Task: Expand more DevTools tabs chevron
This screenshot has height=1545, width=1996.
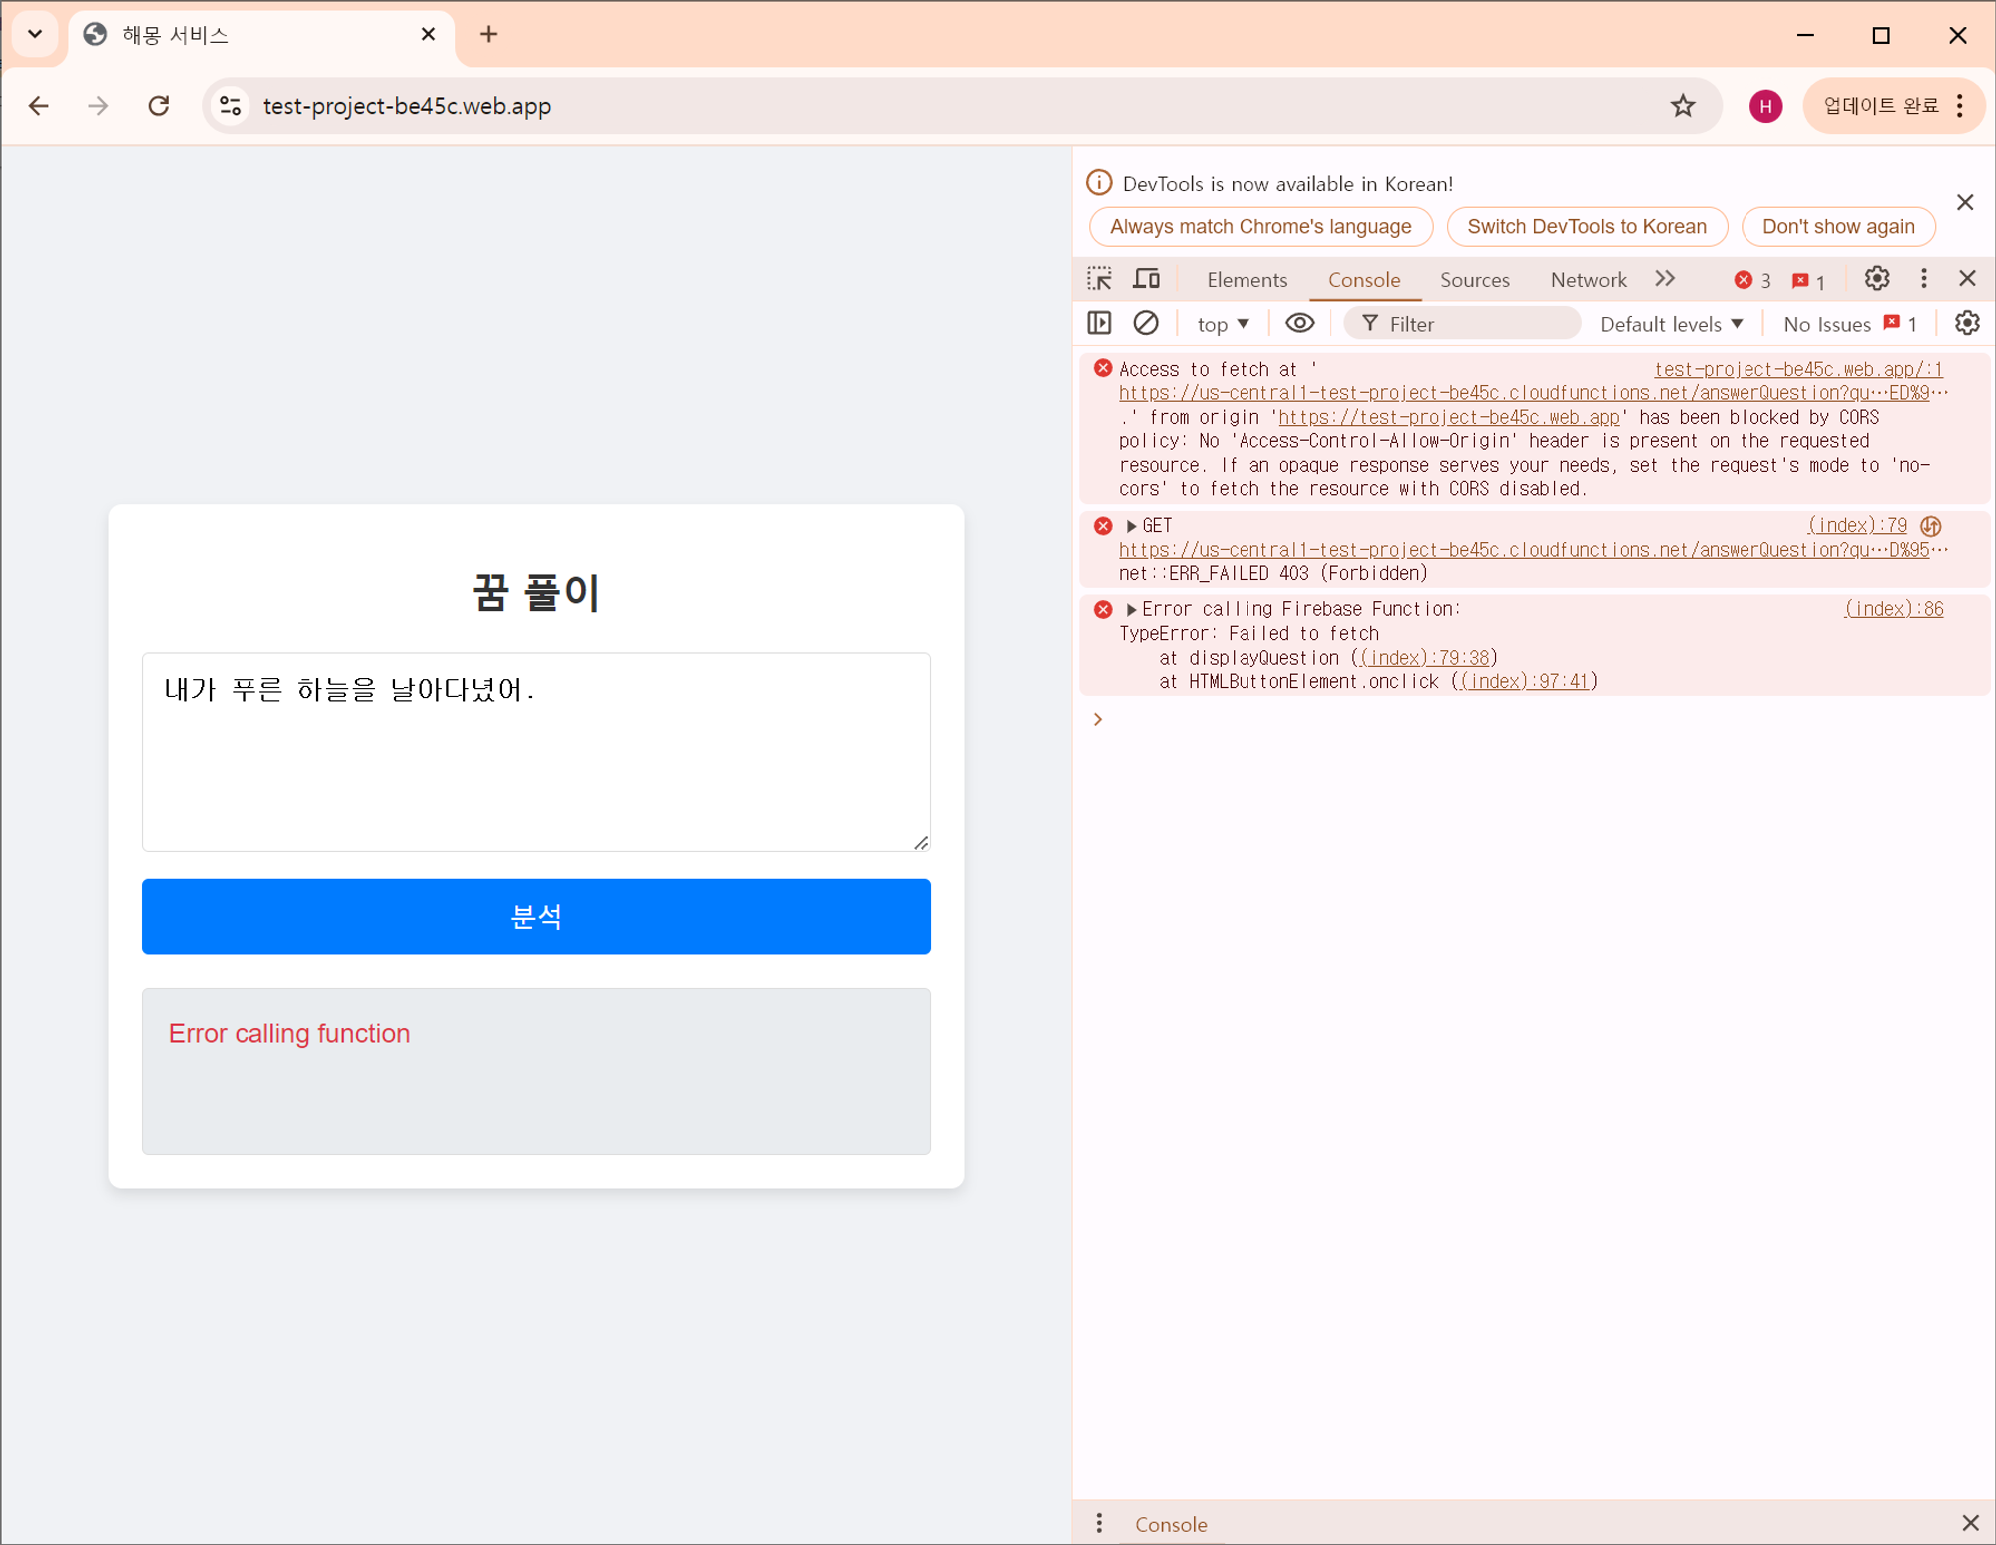Action: pyautogui.click(x=1665, y=279)
